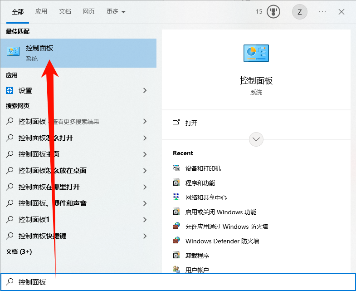The height and width of the screenshot is (291, 356).
Task: Click the rewards points number 15
Action: 259,12
